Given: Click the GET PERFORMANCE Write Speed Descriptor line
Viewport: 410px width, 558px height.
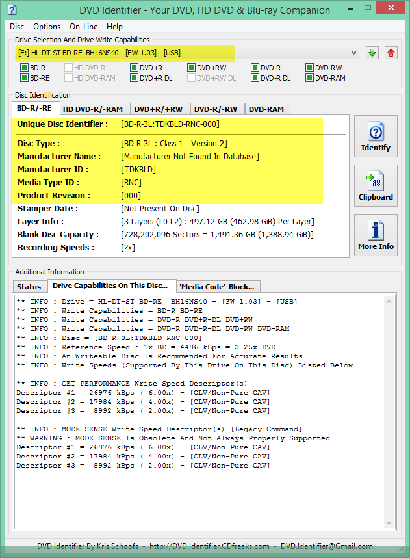Looking at the screenshot, I should (131, 384).
